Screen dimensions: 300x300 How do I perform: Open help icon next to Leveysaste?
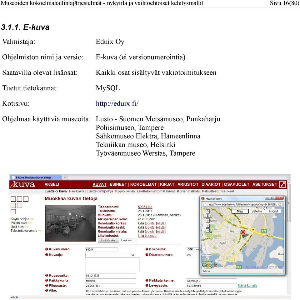click(147, 285)
